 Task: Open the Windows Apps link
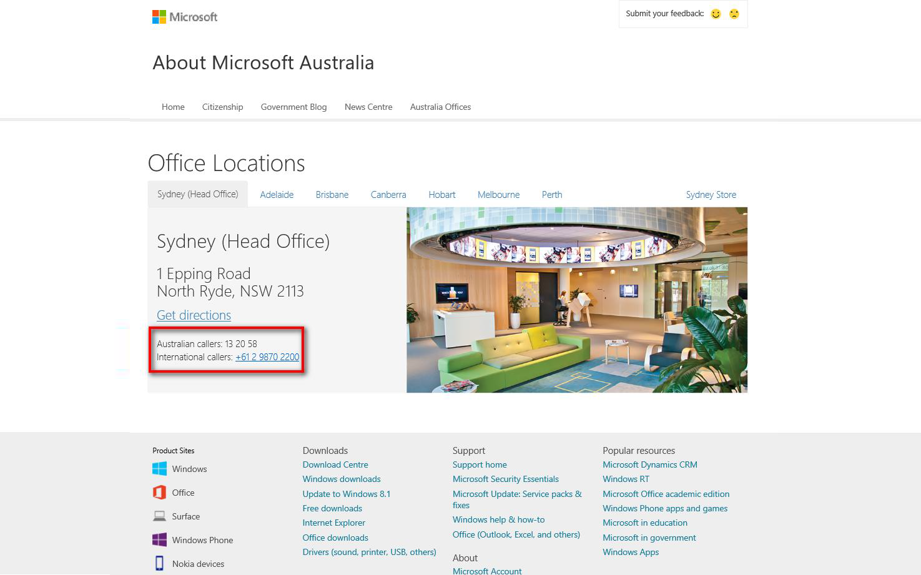pyautogui.click(x=631, y=552)
